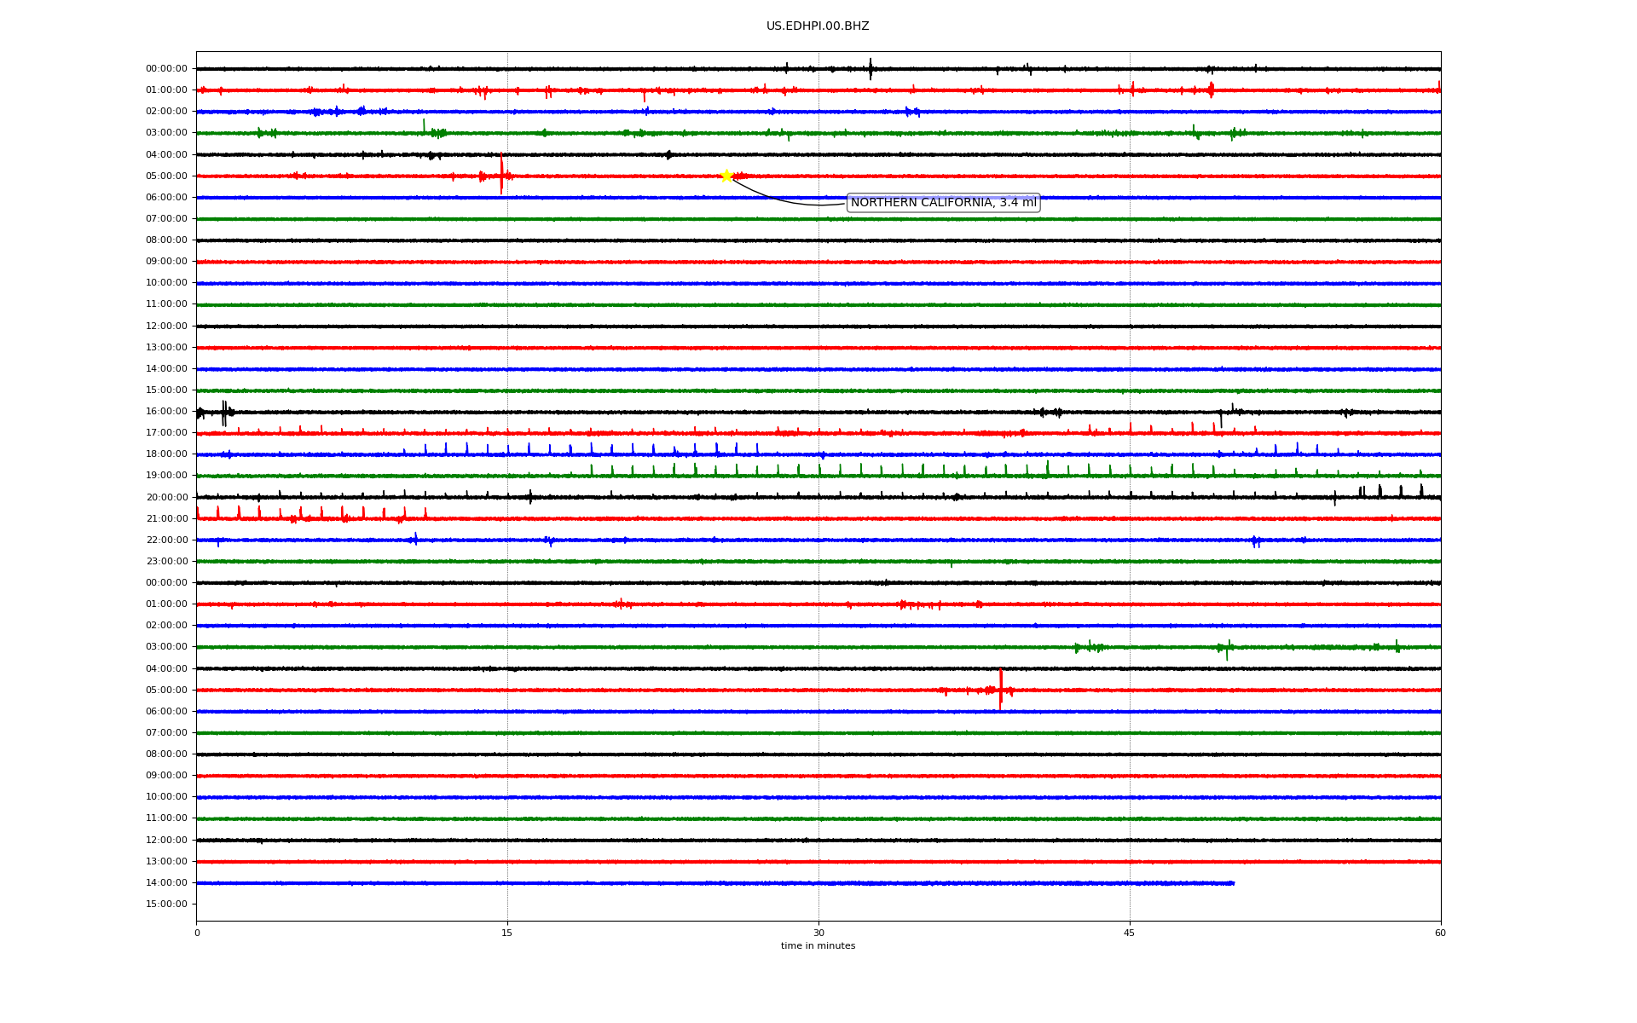Click the 30 tick on the x-axis
Viewport: 1637px width, 1023px height.
[x=818, y=933]
